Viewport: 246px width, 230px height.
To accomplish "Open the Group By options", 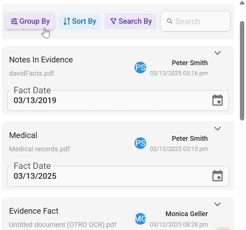I will [30, 21].
